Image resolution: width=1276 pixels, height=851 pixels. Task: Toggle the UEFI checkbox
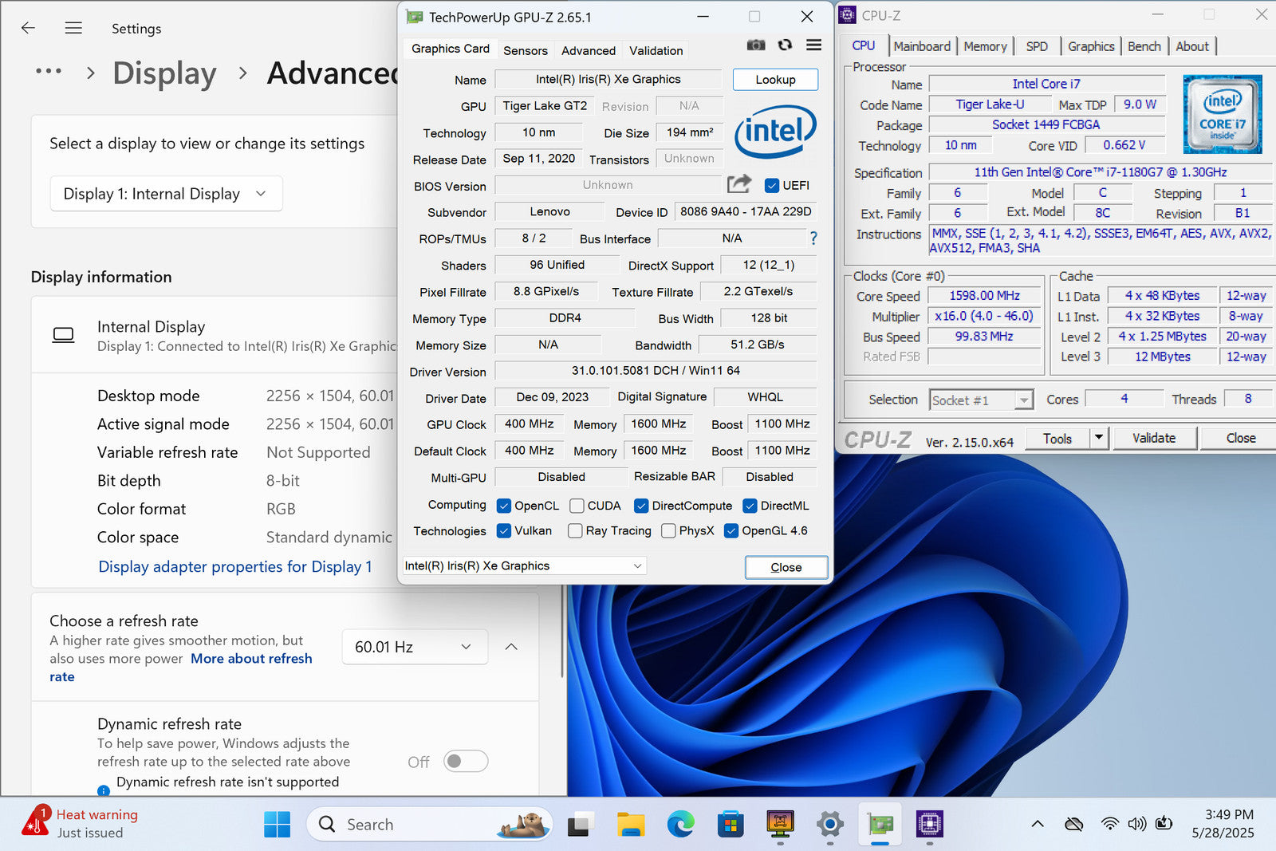[x=771, y=186]
